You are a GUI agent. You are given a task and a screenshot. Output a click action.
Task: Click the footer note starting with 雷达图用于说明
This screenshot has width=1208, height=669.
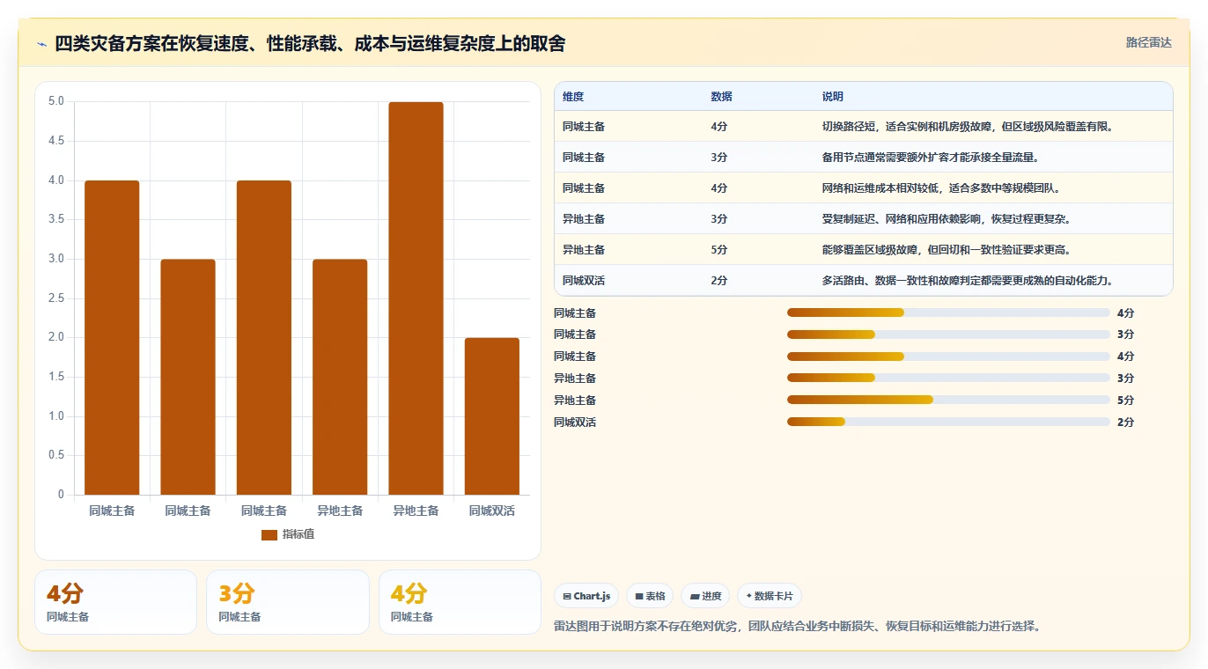799,627
